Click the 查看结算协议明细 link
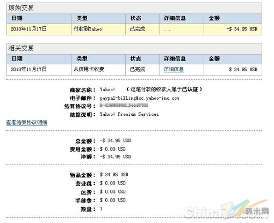The width and height of the screenshot is (274, 223). pyautogui.click(x=27, y=123)
